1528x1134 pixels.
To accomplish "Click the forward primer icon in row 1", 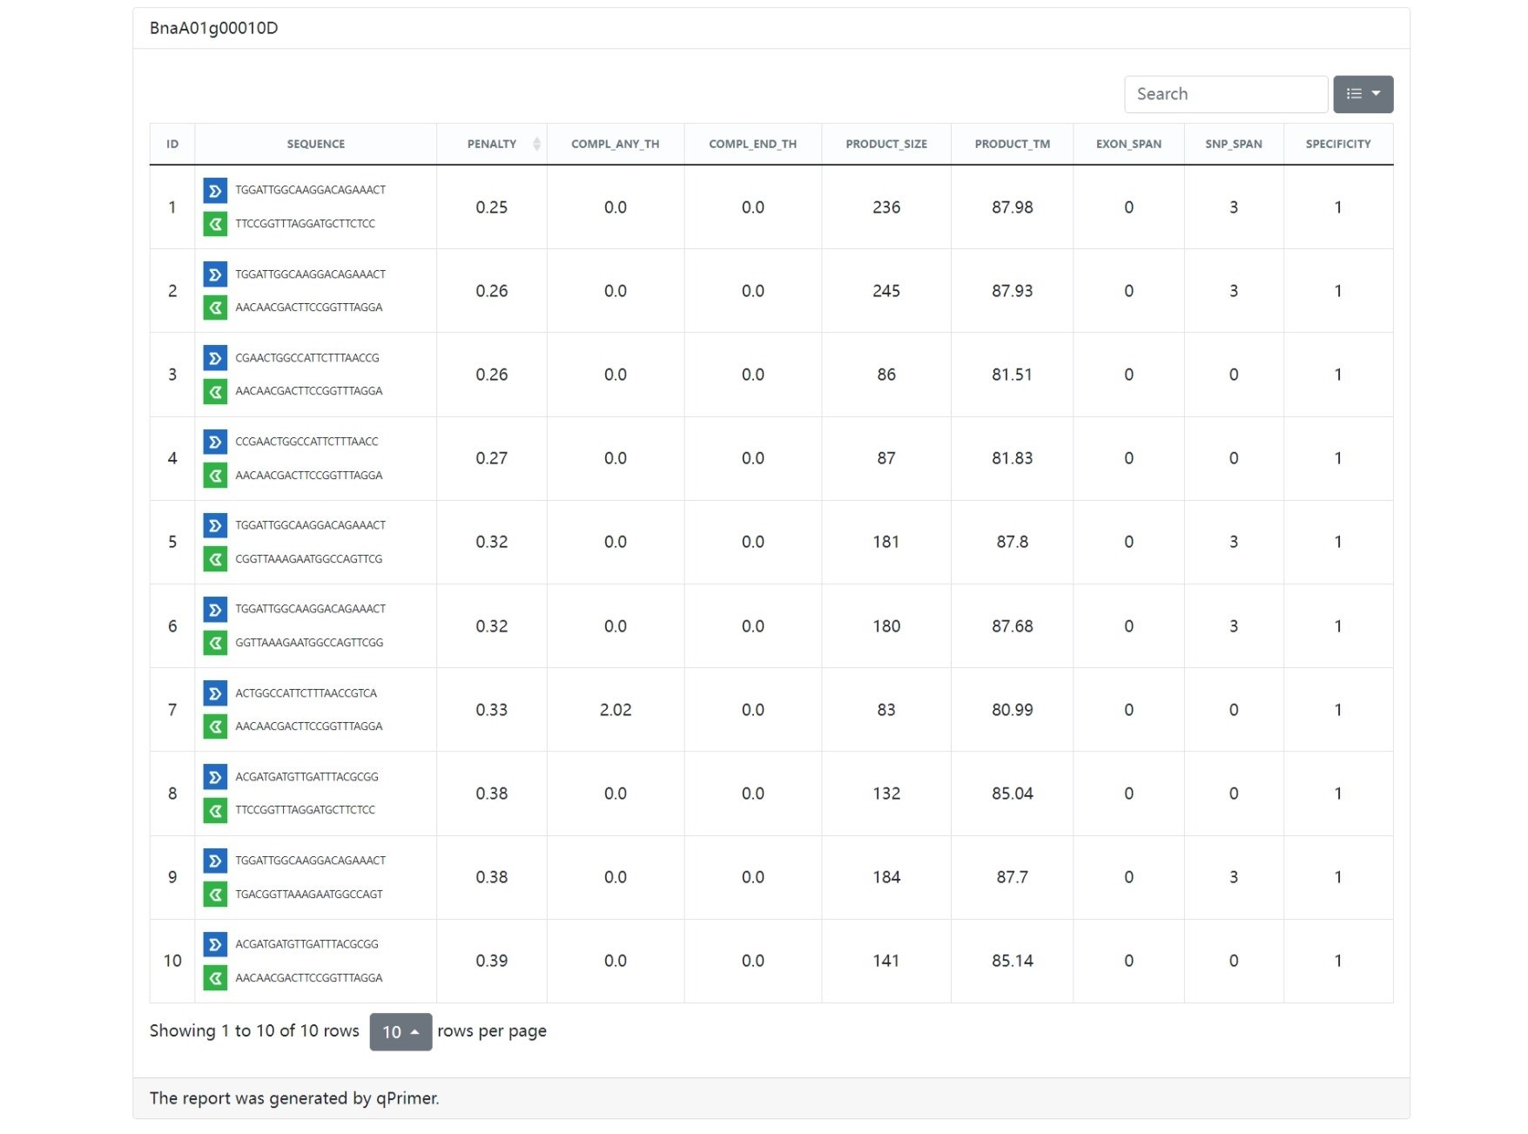I will [x=214, y=191].
